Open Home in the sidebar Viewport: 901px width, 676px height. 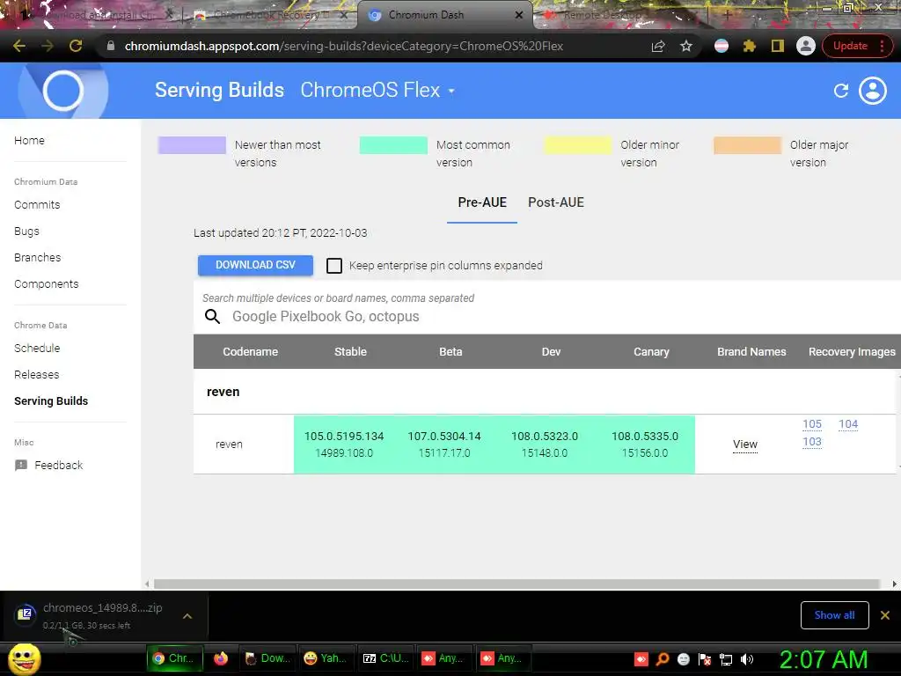[29, 140]
